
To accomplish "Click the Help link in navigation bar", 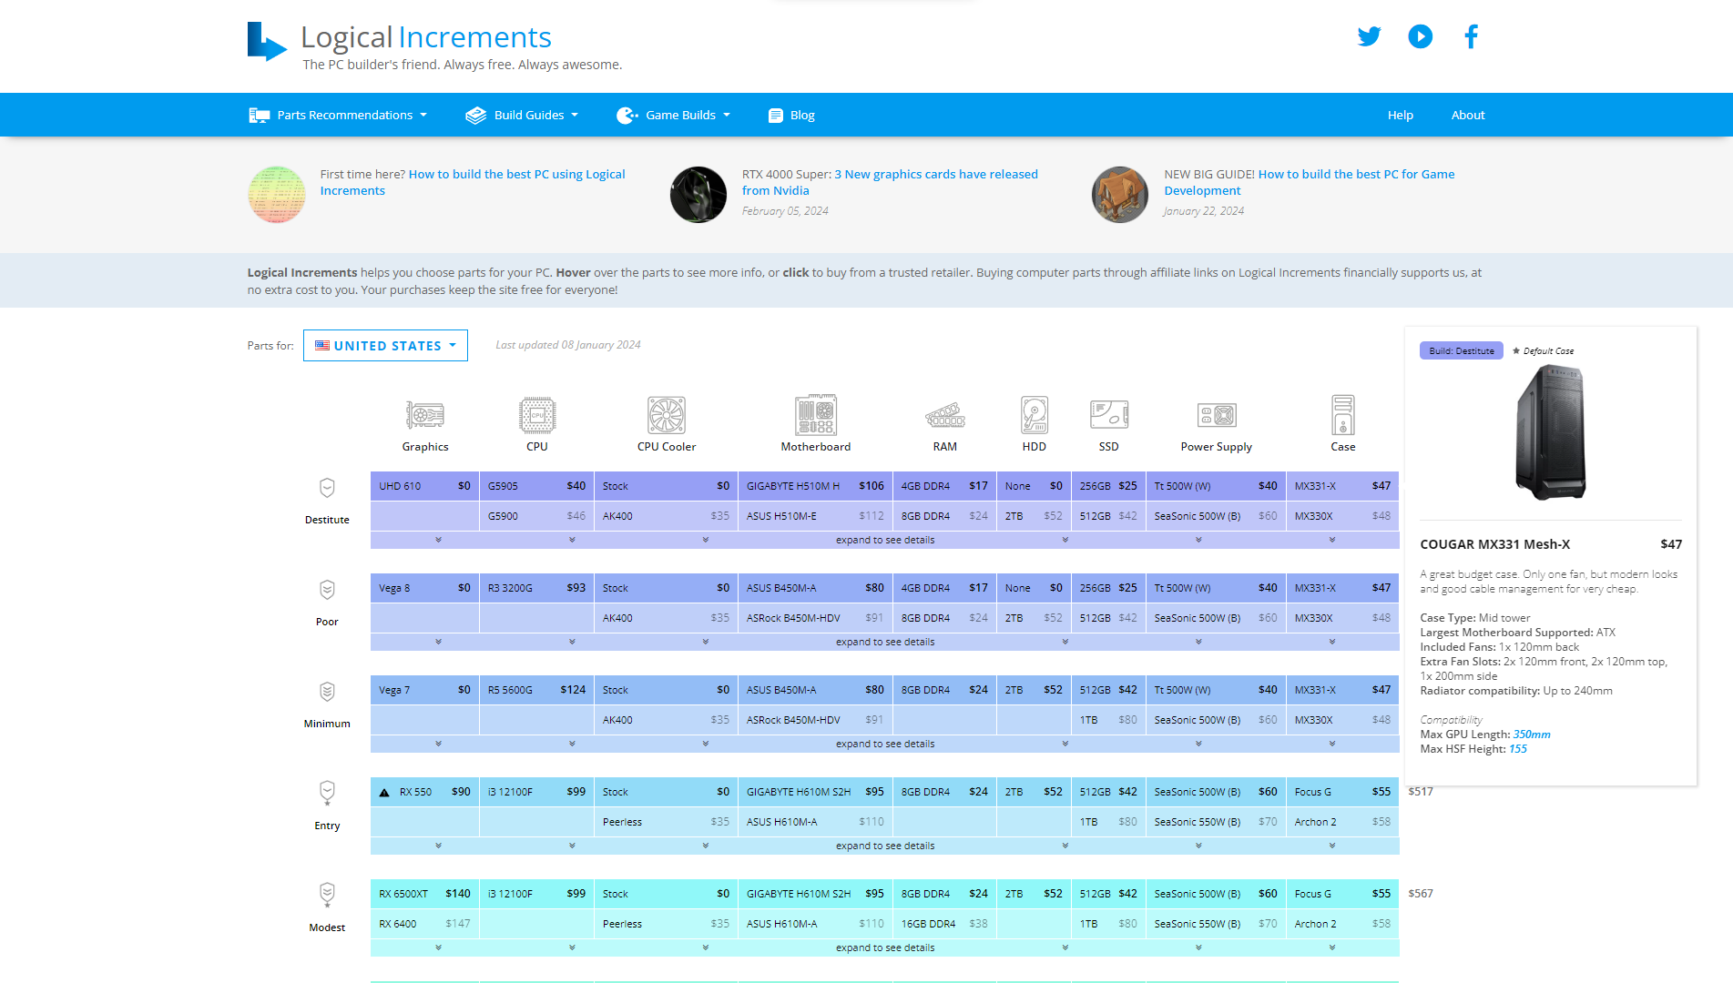I will 1400,116.
